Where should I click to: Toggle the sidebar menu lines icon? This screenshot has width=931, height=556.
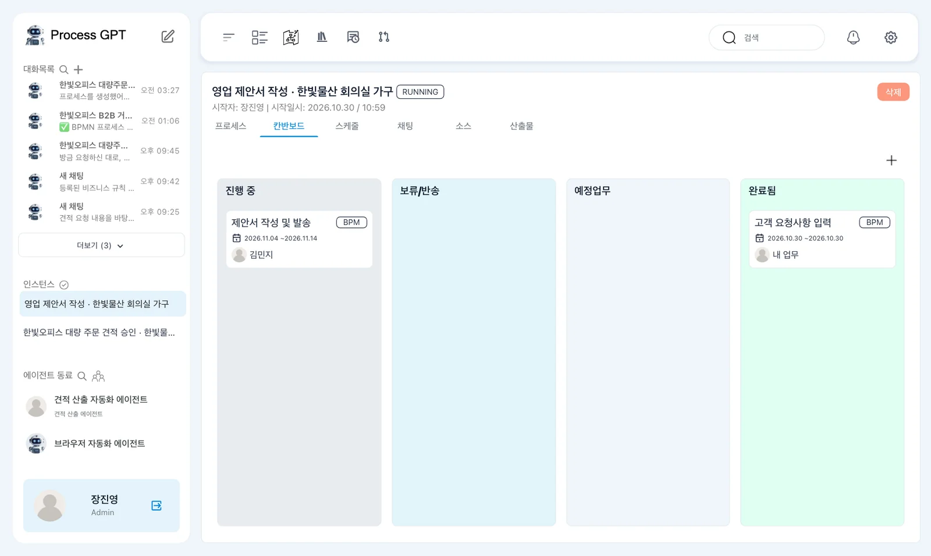tap(228, 37)
